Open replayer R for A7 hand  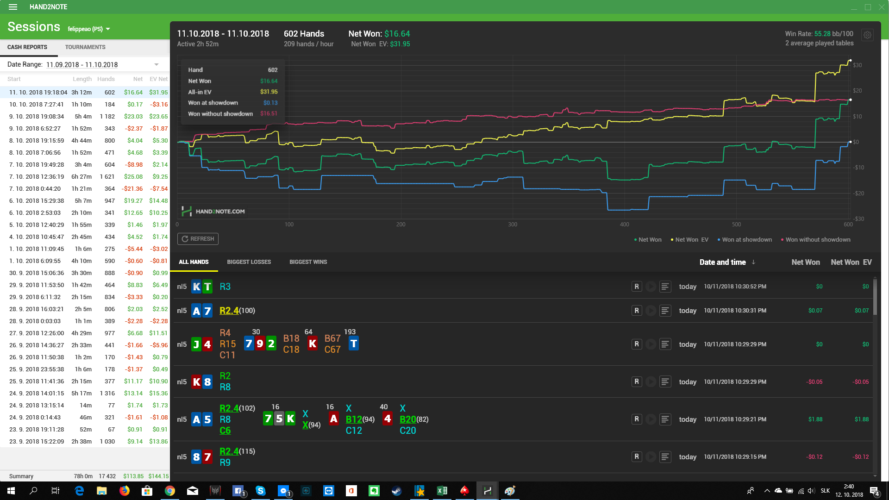coord(637,311)
